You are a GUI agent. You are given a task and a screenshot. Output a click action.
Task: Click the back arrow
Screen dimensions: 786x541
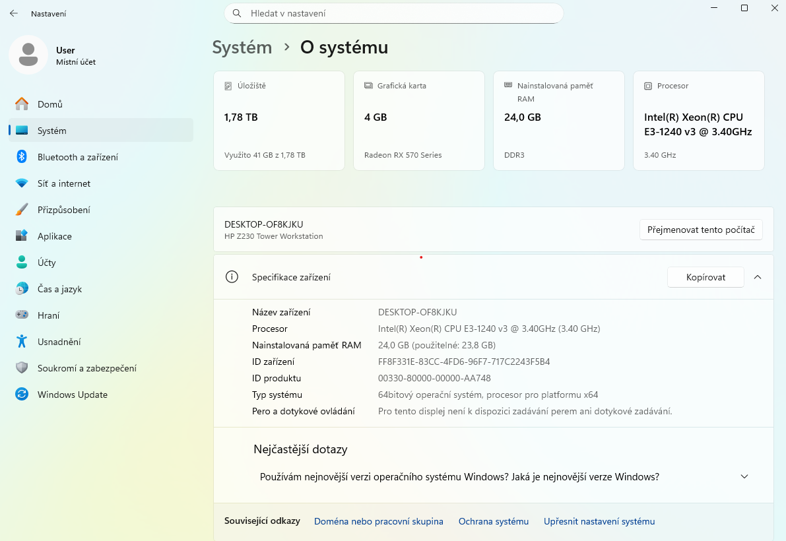(13, 13)
